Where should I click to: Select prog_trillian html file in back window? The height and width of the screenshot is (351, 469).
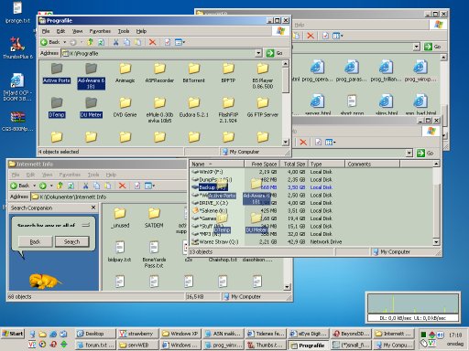pos(386,71)
